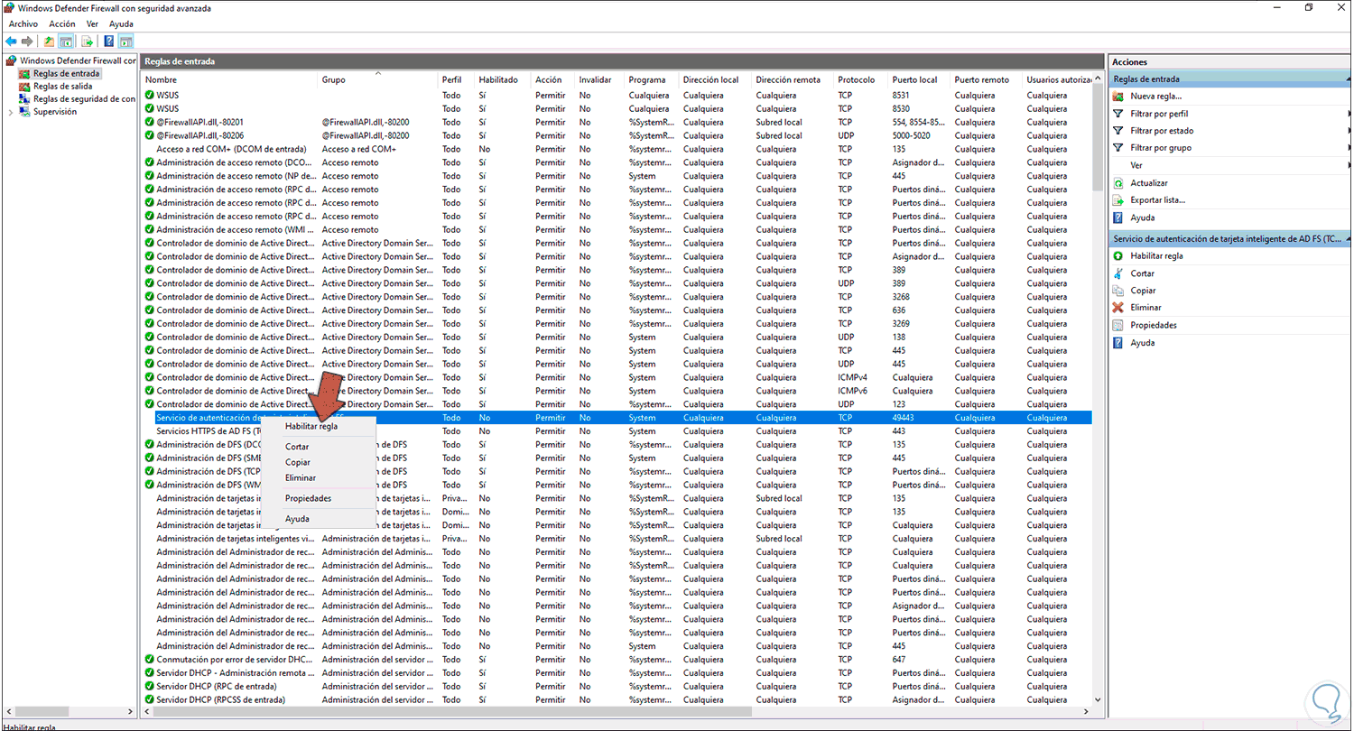This screenshot has height=731, width=1354.
Task: Choose Eliminar in the context menu
Action: 301,477
